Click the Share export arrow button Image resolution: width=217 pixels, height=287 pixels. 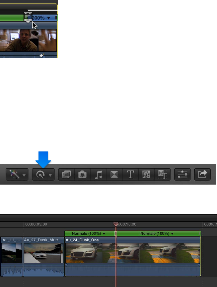[202, 174]
